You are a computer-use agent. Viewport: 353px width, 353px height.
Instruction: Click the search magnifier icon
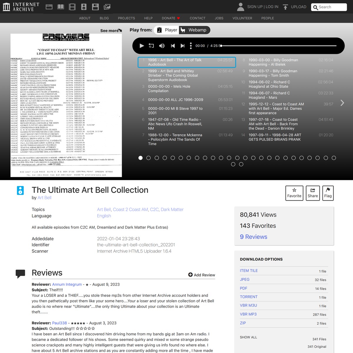click(316, 7)
